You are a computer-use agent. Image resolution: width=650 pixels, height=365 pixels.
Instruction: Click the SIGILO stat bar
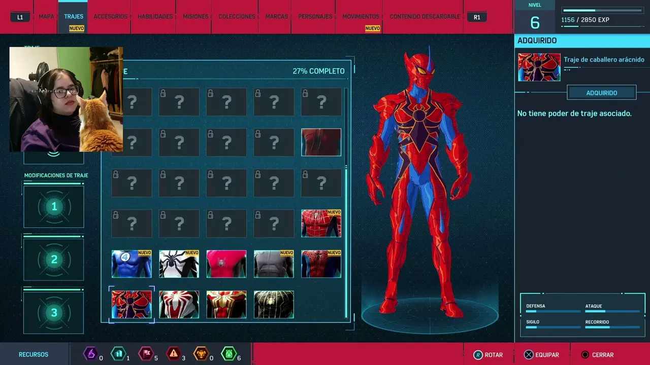pos(552,327)
